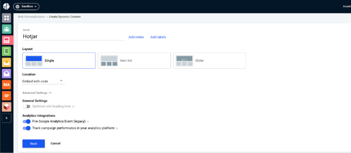Click the Add labels link

158,37
